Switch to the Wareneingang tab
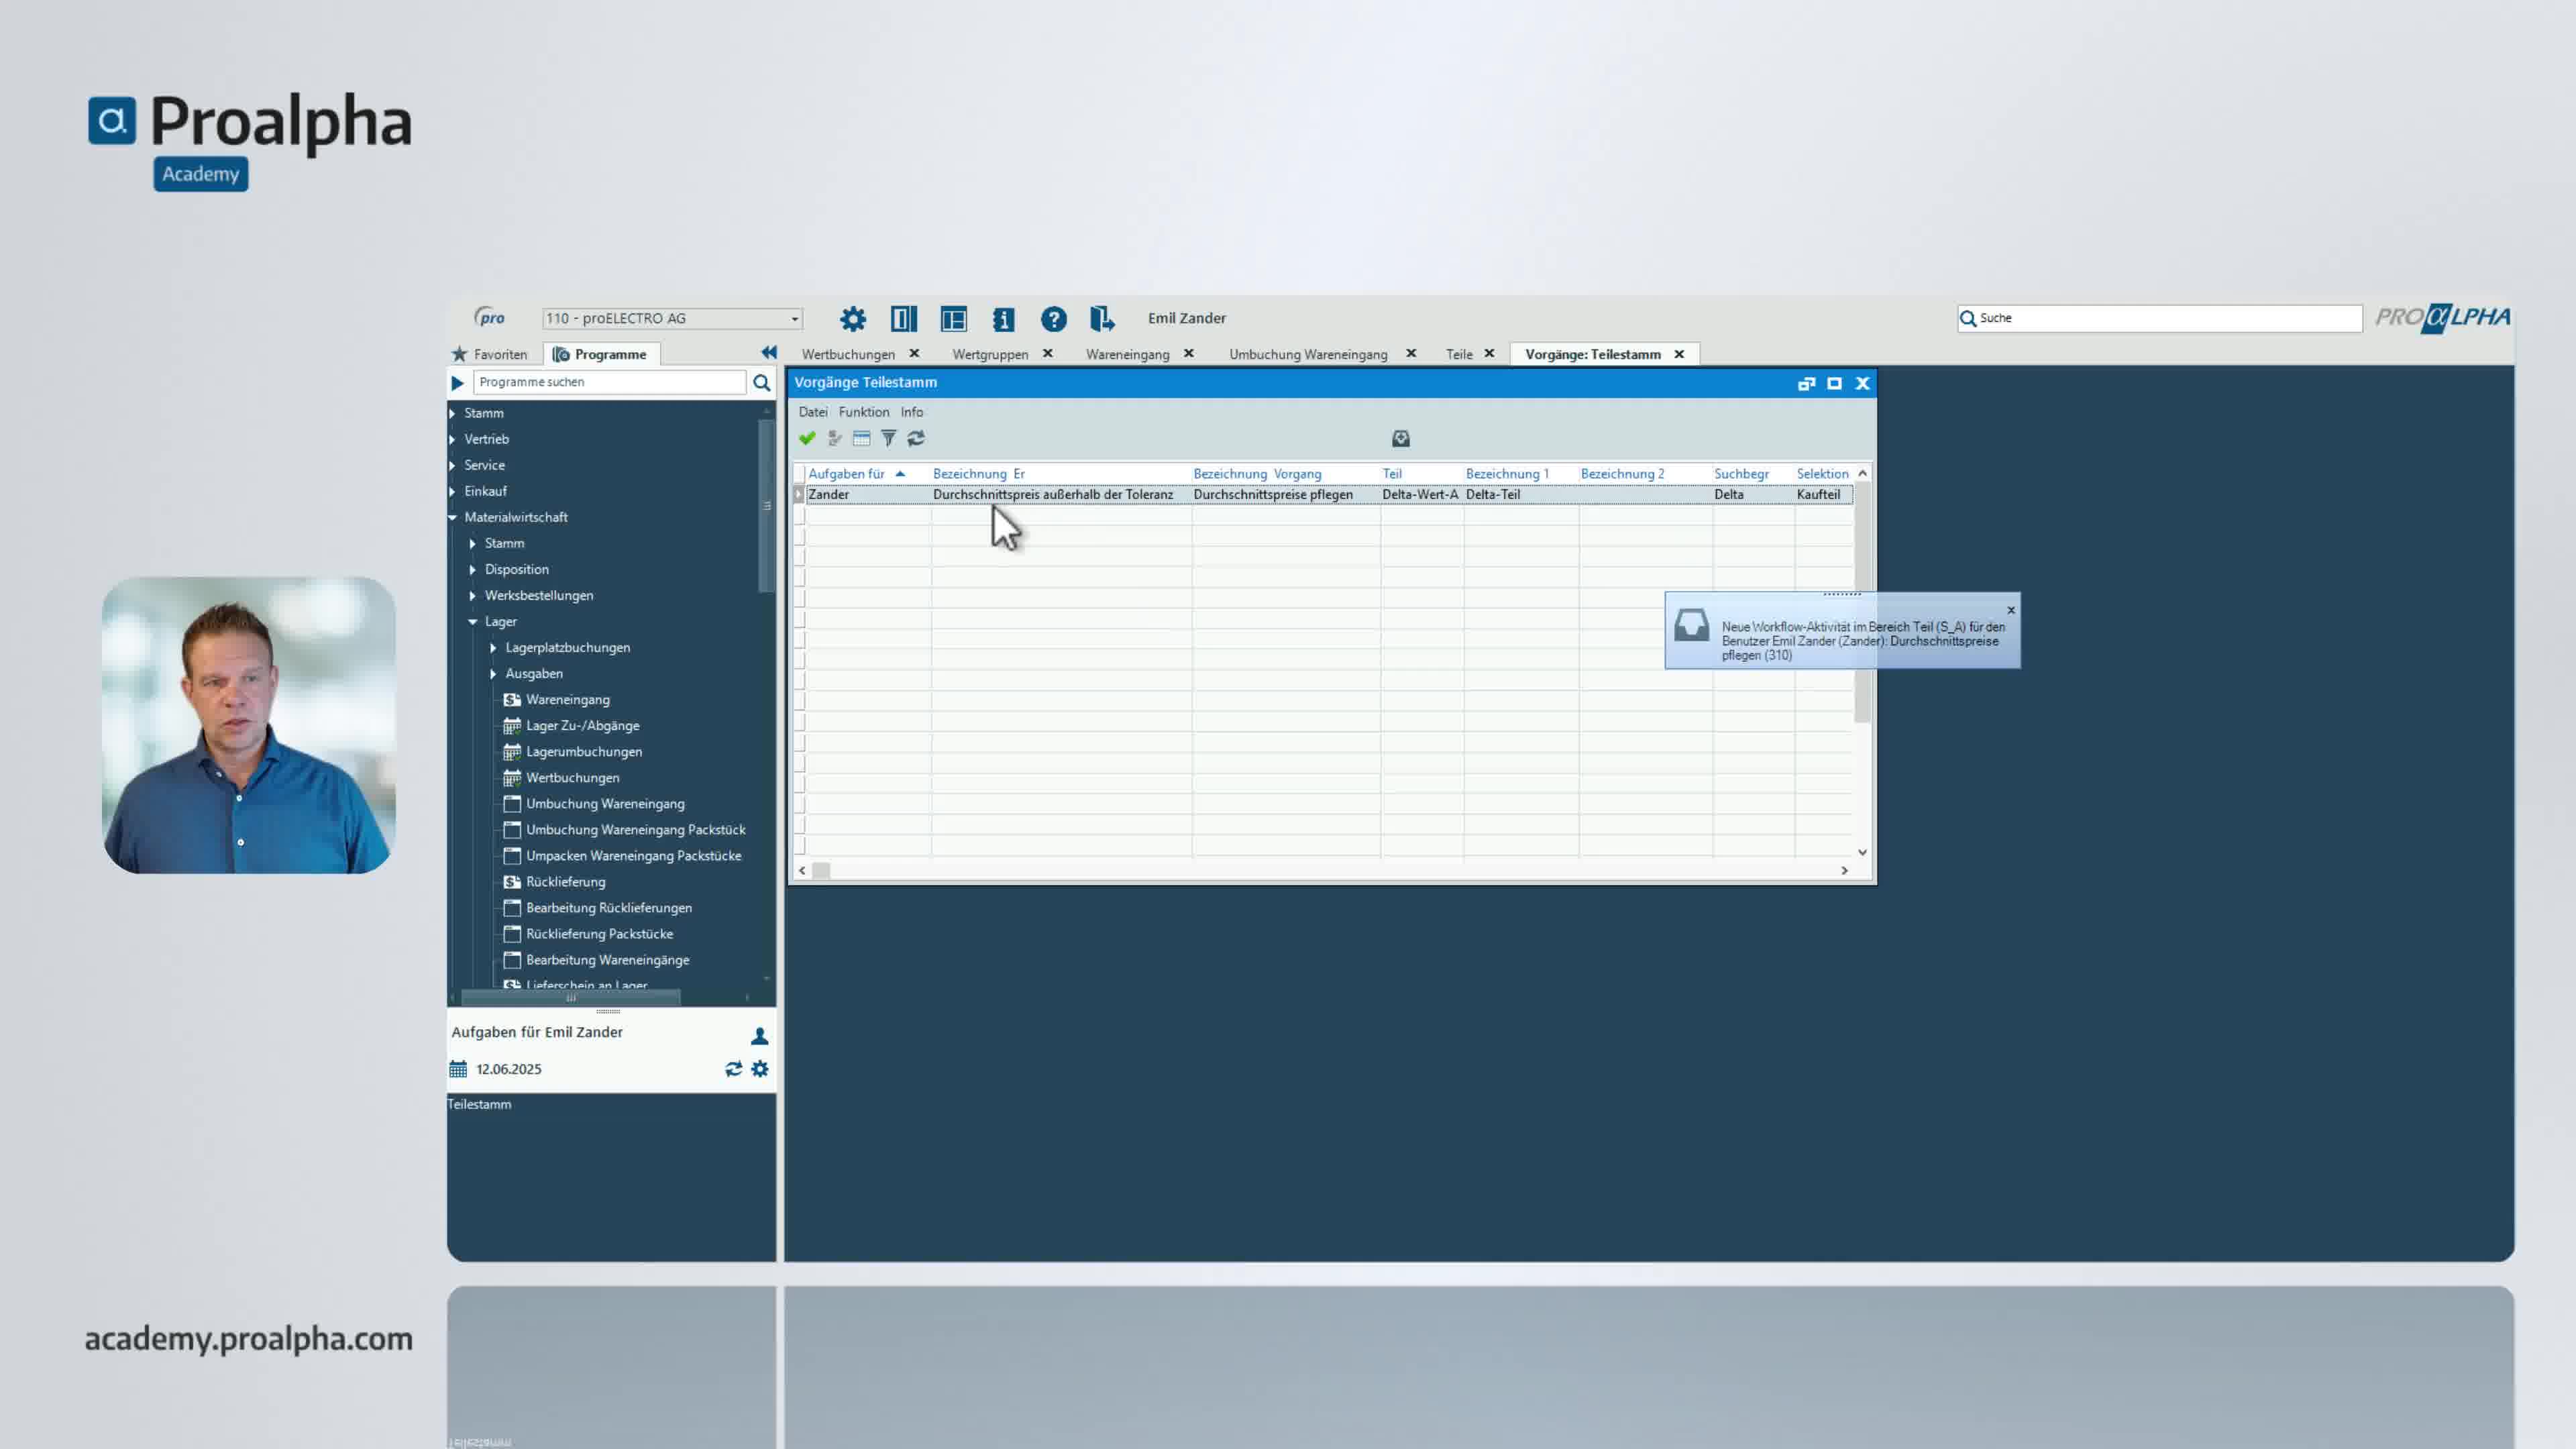 coord(1127,354)
